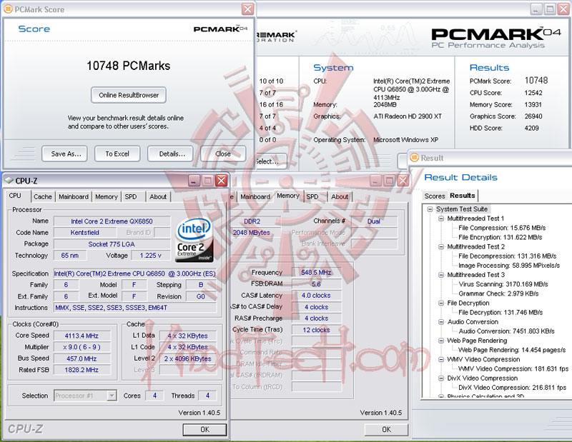Screen dimensions: 572x442
Task: Open Processor #1 selection dropdown
Action: pos(112,396)
